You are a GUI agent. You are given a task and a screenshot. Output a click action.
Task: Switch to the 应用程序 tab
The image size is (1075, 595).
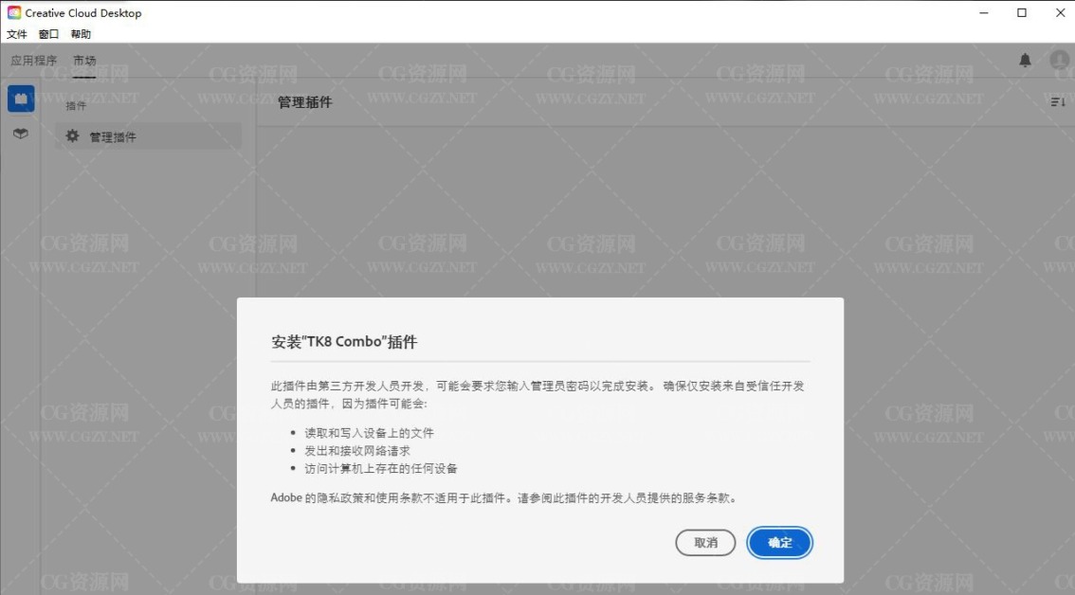click(33, 61)
